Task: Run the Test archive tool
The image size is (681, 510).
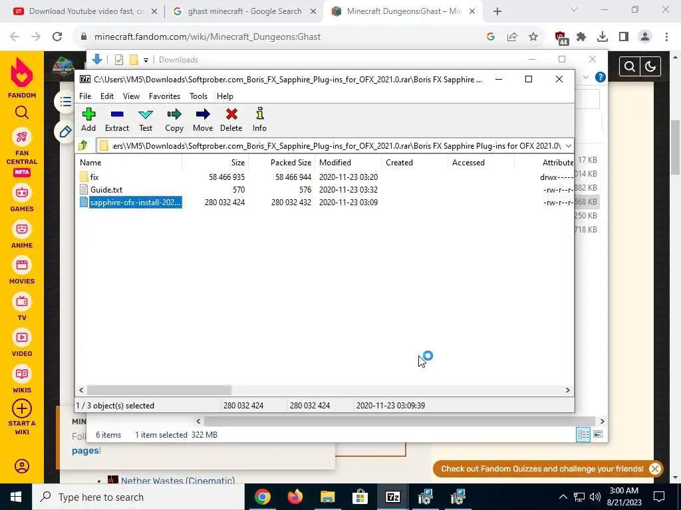Action: pos(146,120)
